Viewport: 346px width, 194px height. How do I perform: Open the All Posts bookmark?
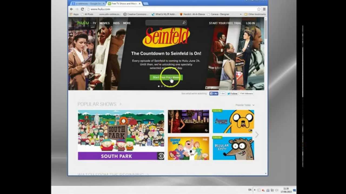pyautogui.click(x=87, y=14)
